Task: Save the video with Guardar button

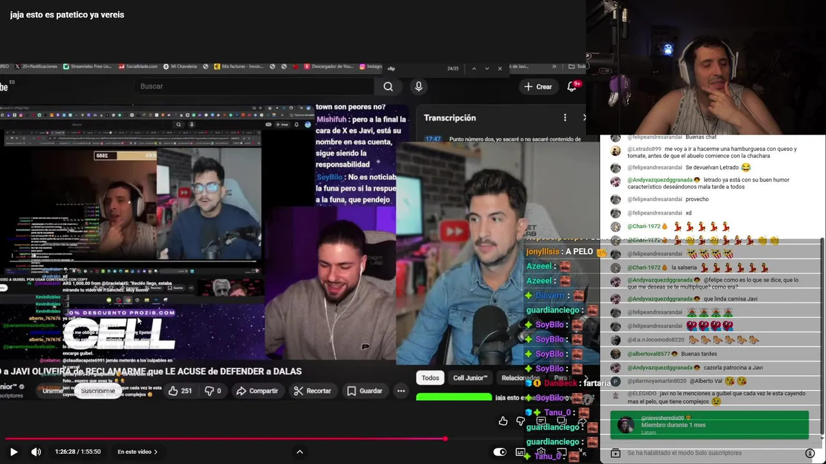Action: click(365, 391)
